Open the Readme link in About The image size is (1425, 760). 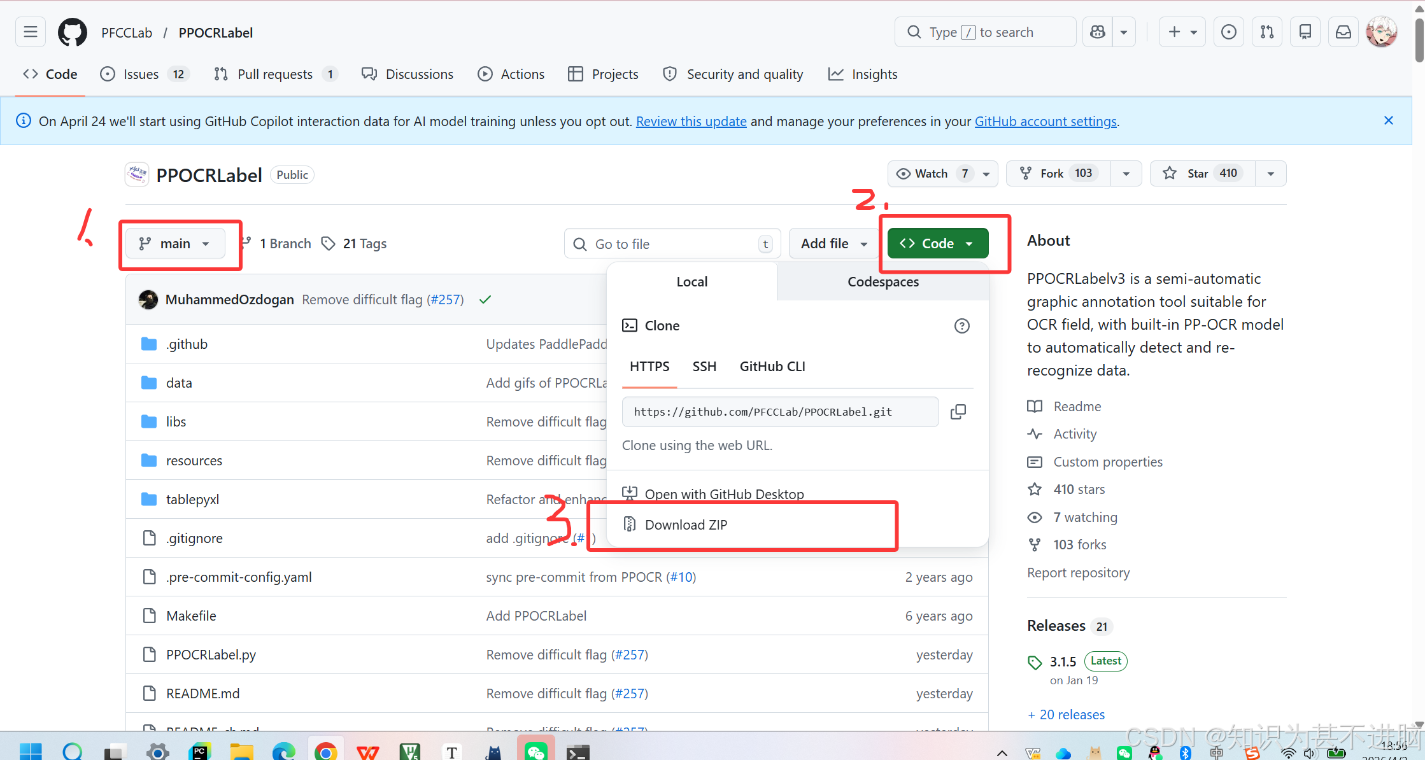tap(1077, 407)
